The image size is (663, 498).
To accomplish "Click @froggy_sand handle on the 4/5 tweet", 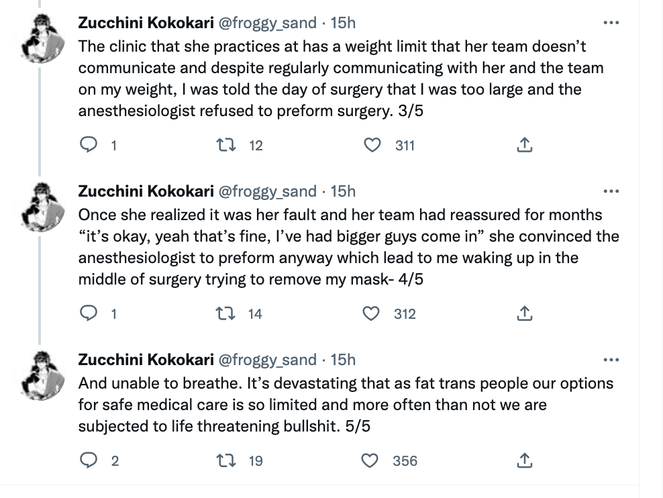I will click(x=267, y=191).
